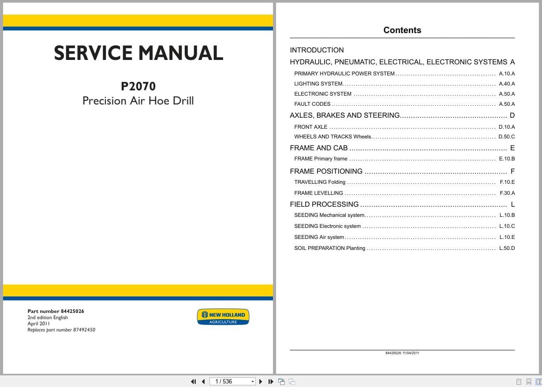Click the INTRODUCTION contents entry
The image size is (542, 387).
[x=317, y=50]
